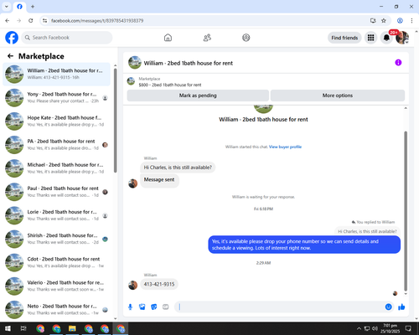Open the volume icon in system tray
Viewport: 419px width, 335px height.
click(x=375, y=328)
